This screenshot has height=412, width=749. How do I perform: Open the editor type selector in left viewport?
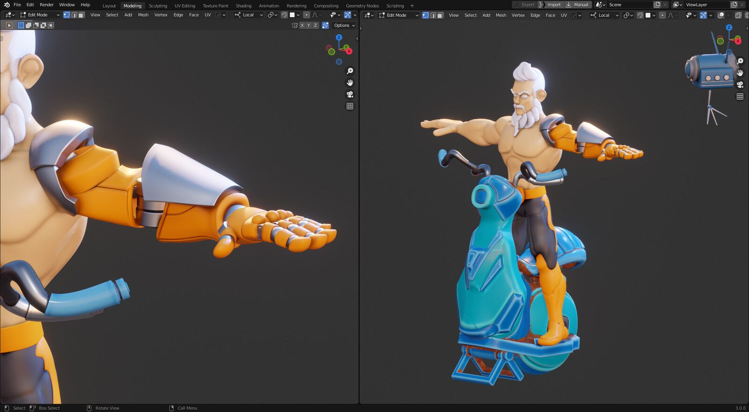[10, 15]
